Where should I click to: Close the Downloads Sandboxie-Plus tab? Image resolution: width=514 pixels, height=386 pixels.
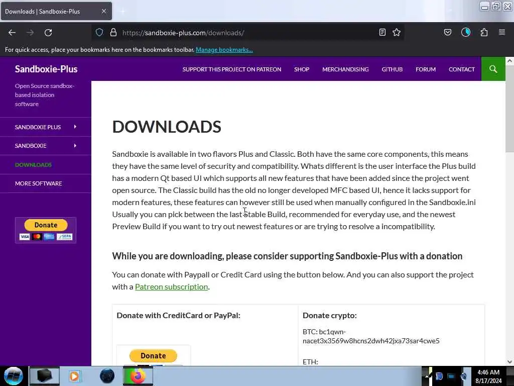pos(104,11)
